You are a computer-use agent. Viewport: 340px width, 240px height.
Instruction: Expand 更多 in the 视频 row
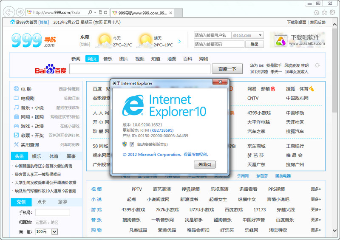[316, 189]
